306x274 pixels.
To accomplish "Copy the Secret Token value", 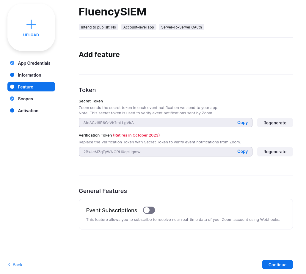I will point(242,123).
